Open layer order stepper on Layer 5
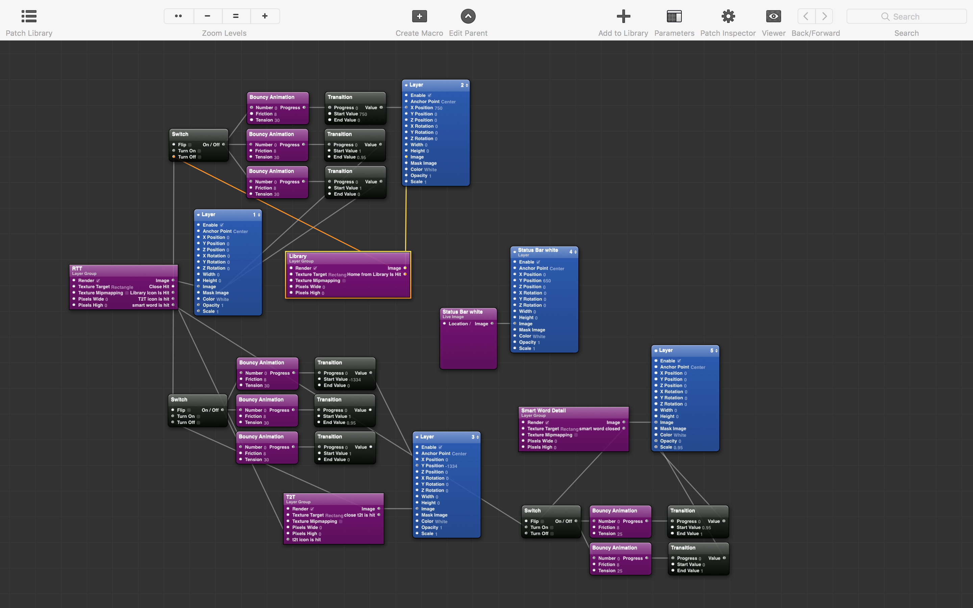Screen dimensions: 973x608 tap(716, 351)
